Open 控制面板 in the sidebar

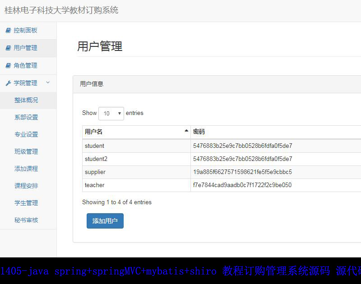tap(25, 30)
